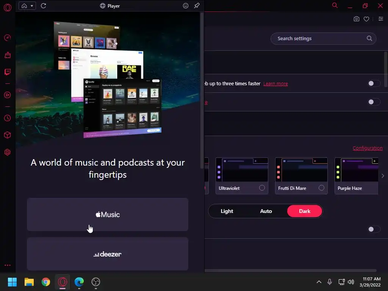Select the Ultraviolet theme radio
This screenshot has width=388, height=291.
(x=262, y=188)
